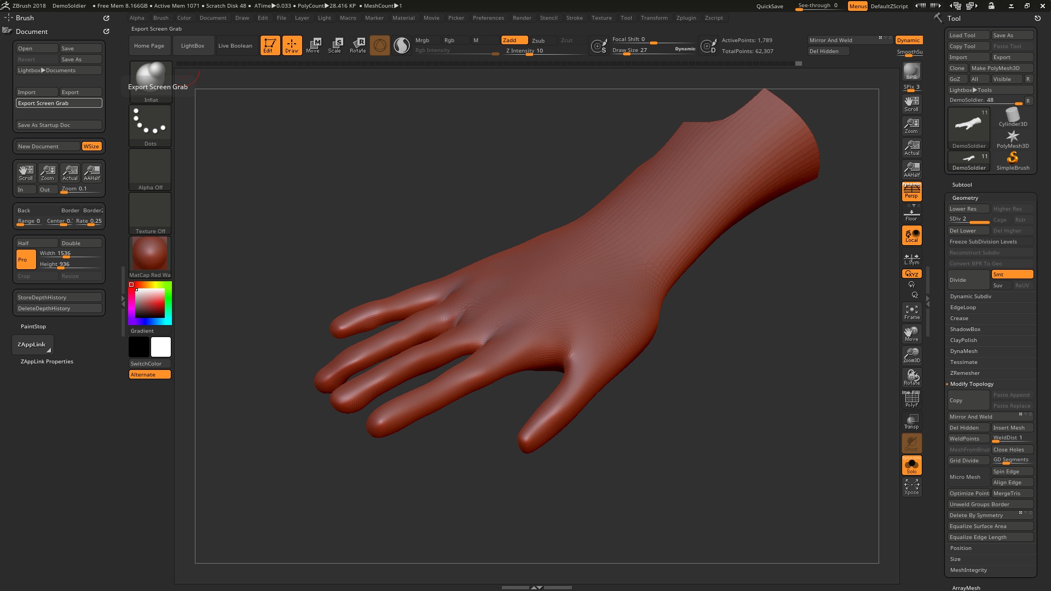
Task: Open the Zplugin menu
Action: coord(686,18)
